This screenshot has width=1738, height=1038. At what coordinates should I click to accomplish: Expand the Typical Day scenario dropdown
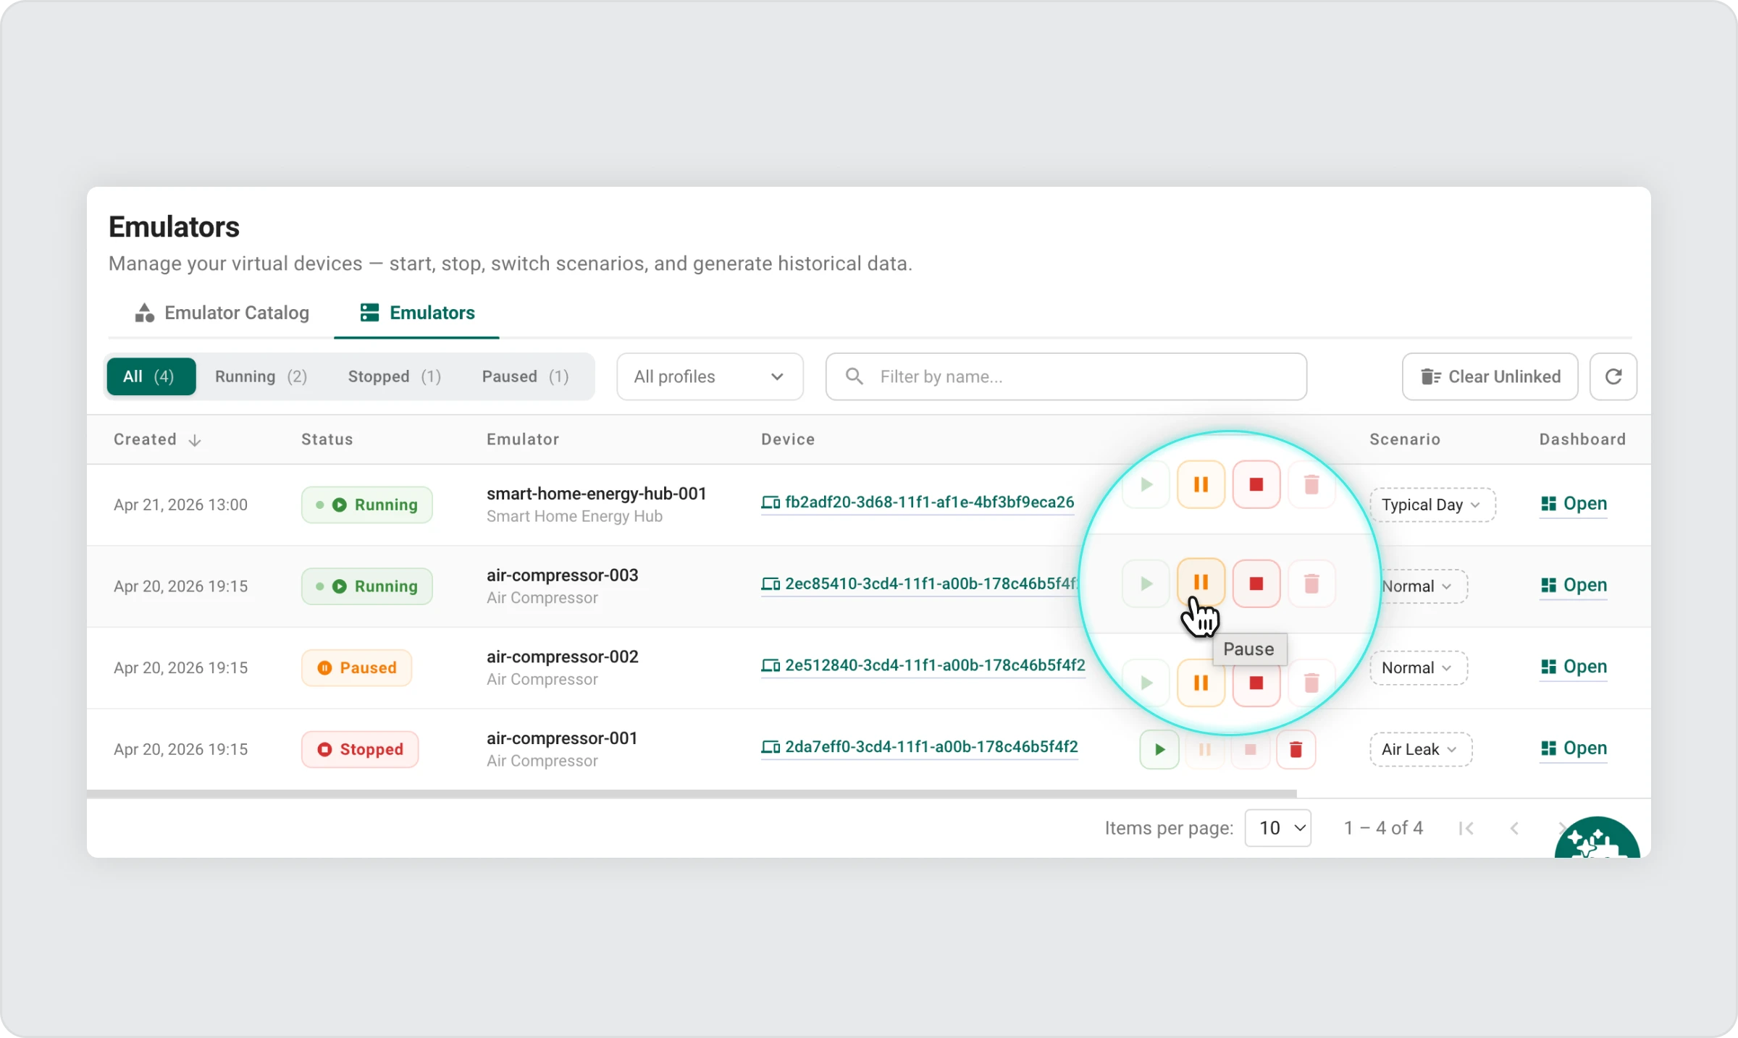click(1432, 505)
